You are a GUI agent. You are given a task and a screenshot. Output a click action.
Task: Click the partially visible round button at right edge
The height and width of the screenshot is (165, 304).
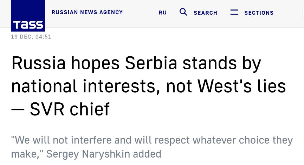(x=303, y=13)
